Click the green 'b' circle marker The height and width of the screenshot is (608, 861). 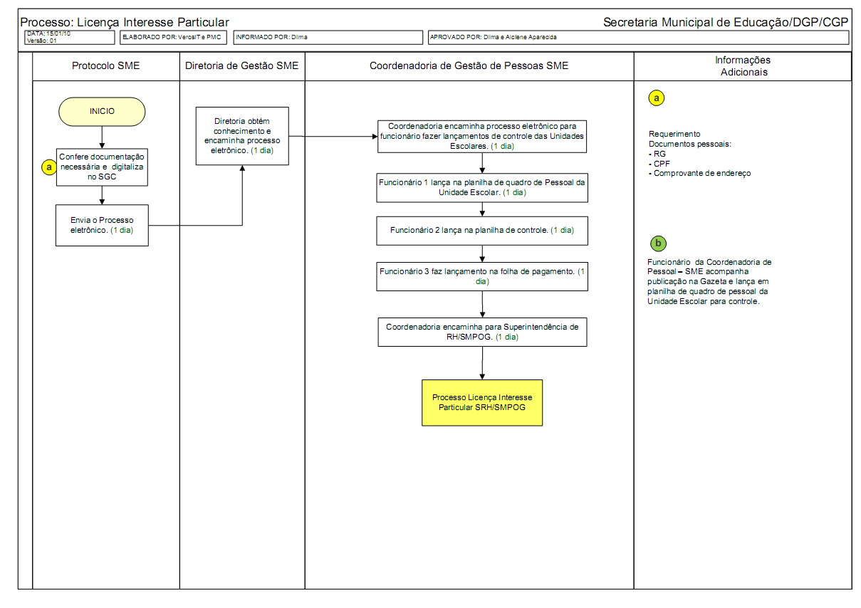pos(658,243)
